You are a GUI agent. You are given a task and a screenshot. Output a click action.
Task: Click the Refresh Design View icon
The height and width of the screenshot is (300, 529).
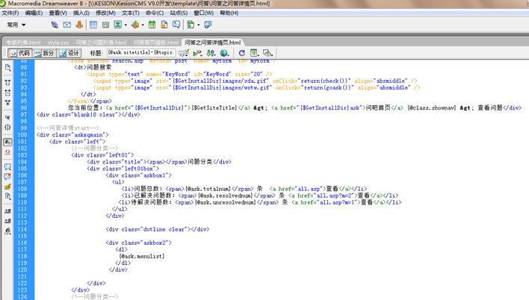point(241,53)
